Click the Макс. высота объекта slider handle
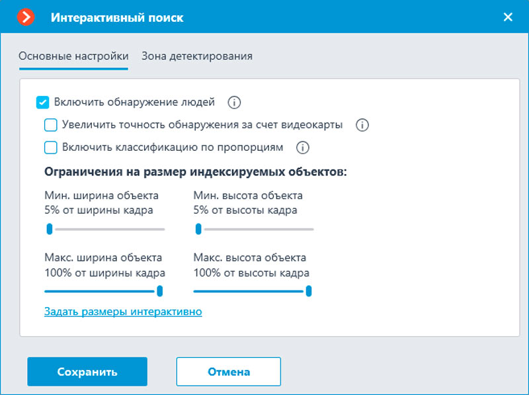529x395 pixels. [308, 290]
